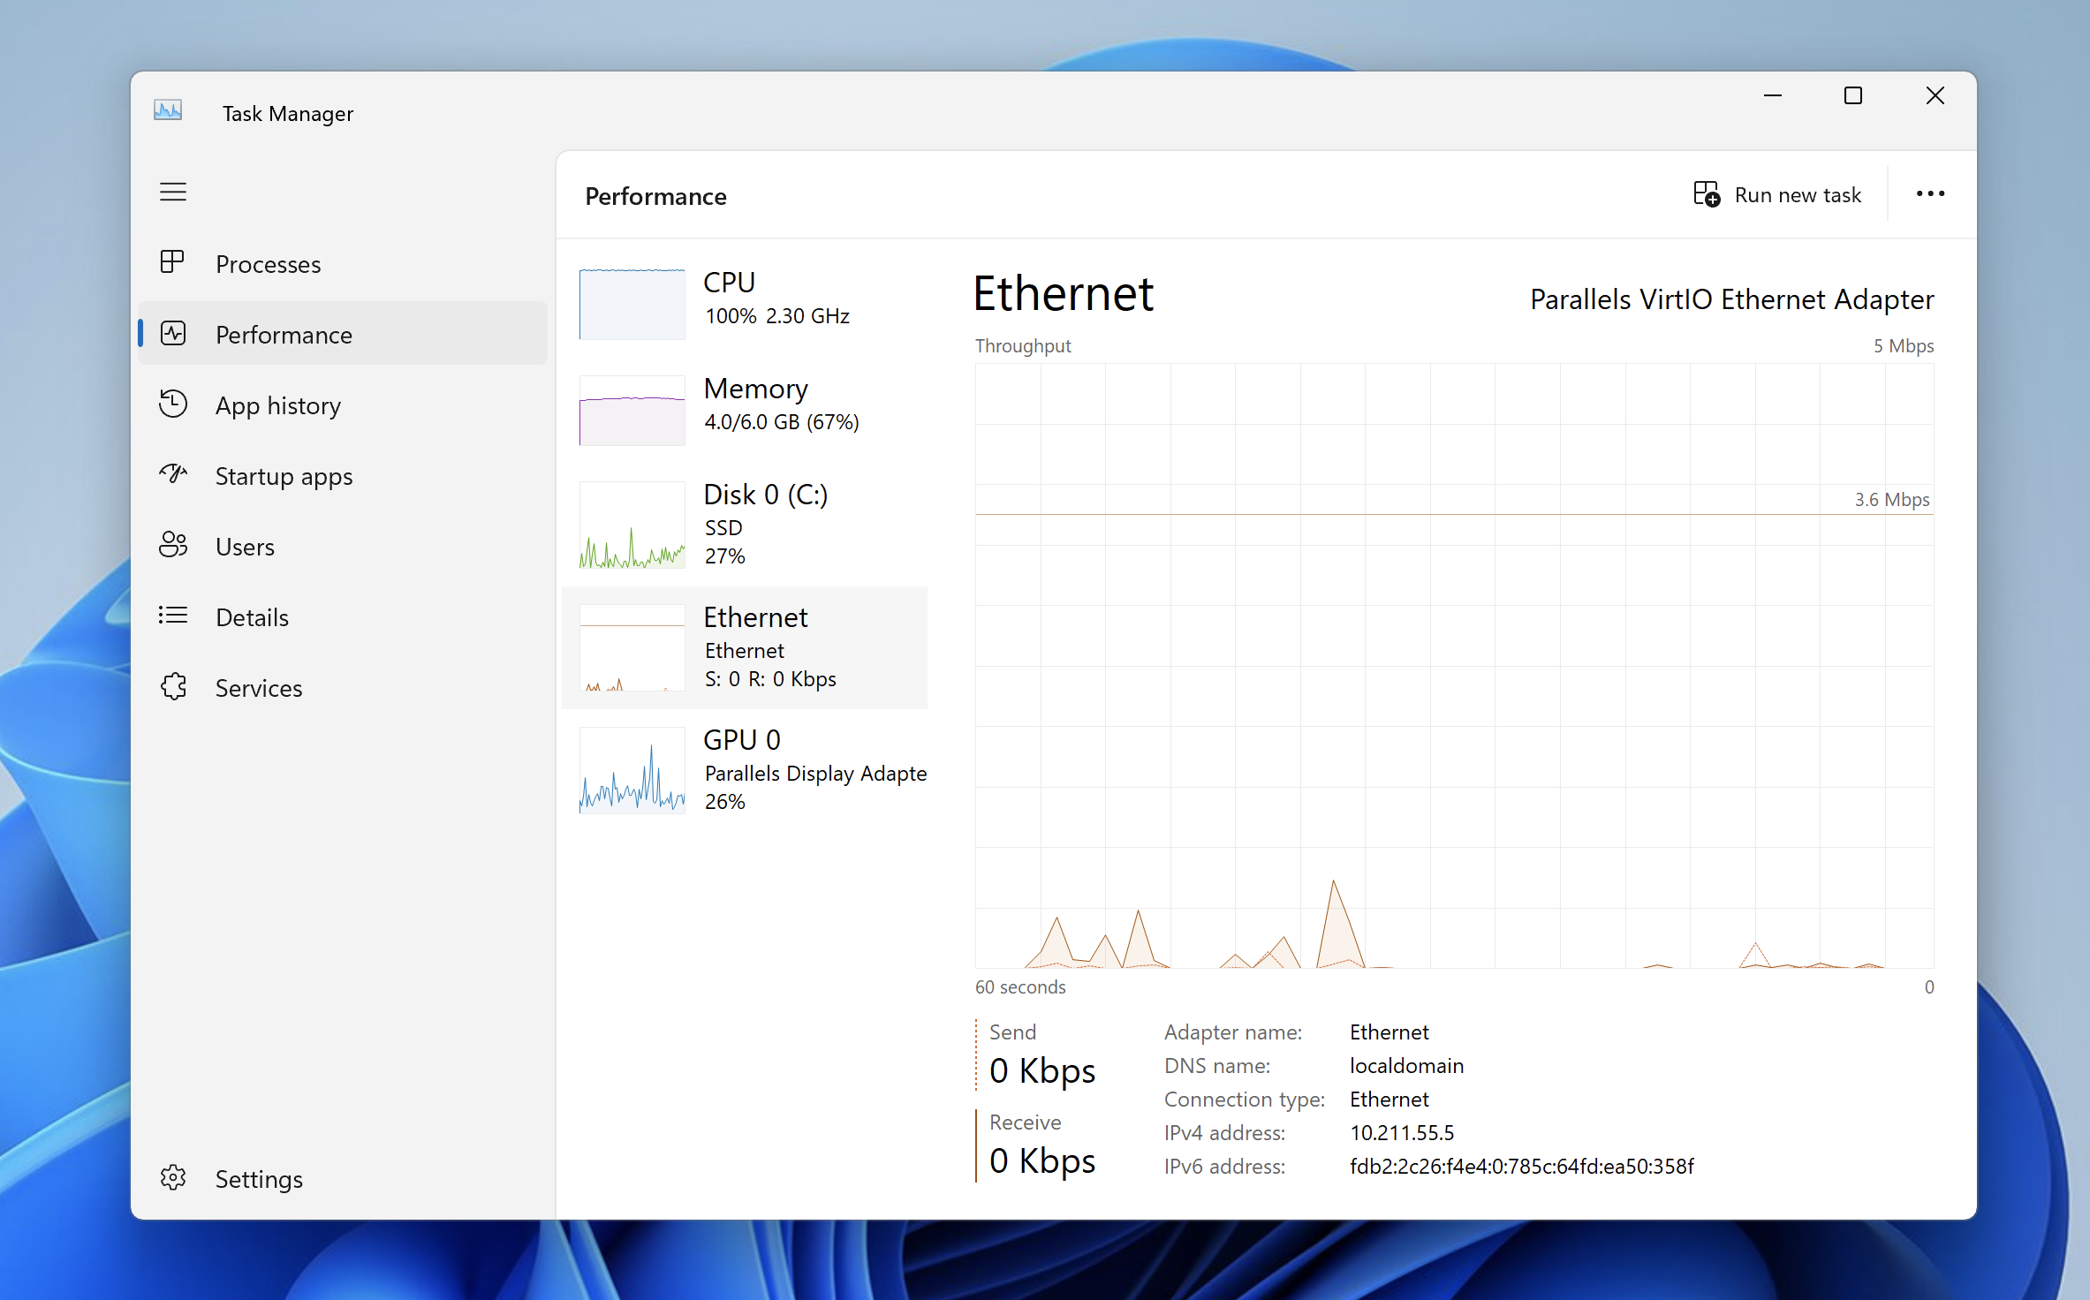Maximize the Task Manager window
2090x1300 pixels.
tap(1853, 96)
